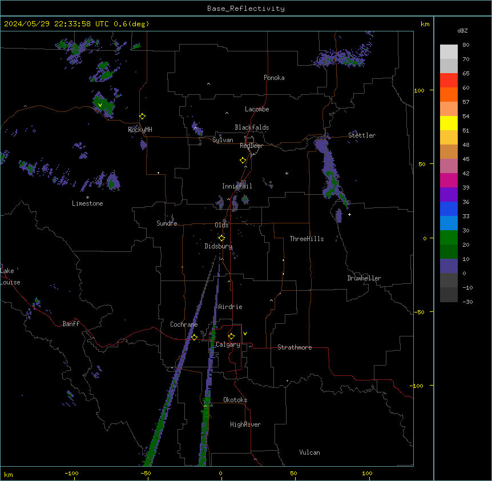Click the Lake Louise label

(10, 276)
